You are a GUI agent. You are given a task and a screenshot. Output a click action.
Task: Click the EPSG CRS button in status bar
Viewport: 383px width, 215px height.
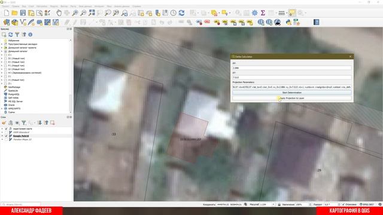pyautogui.click(x=367, y=204)
